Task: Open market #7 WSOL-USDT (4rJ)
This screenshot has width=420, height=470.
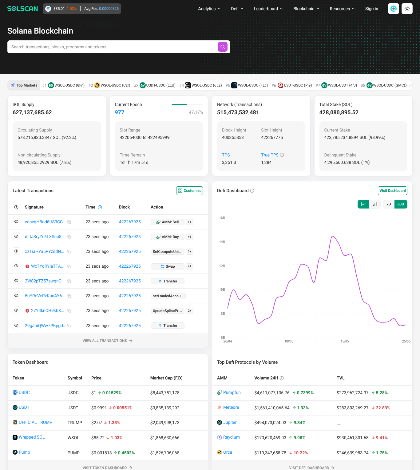Action: click(x=336, y=85)
